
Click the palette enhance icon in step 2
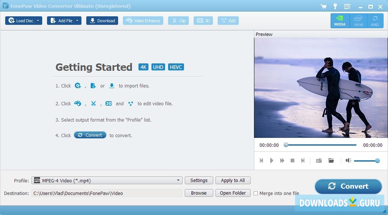coord(77,103)
